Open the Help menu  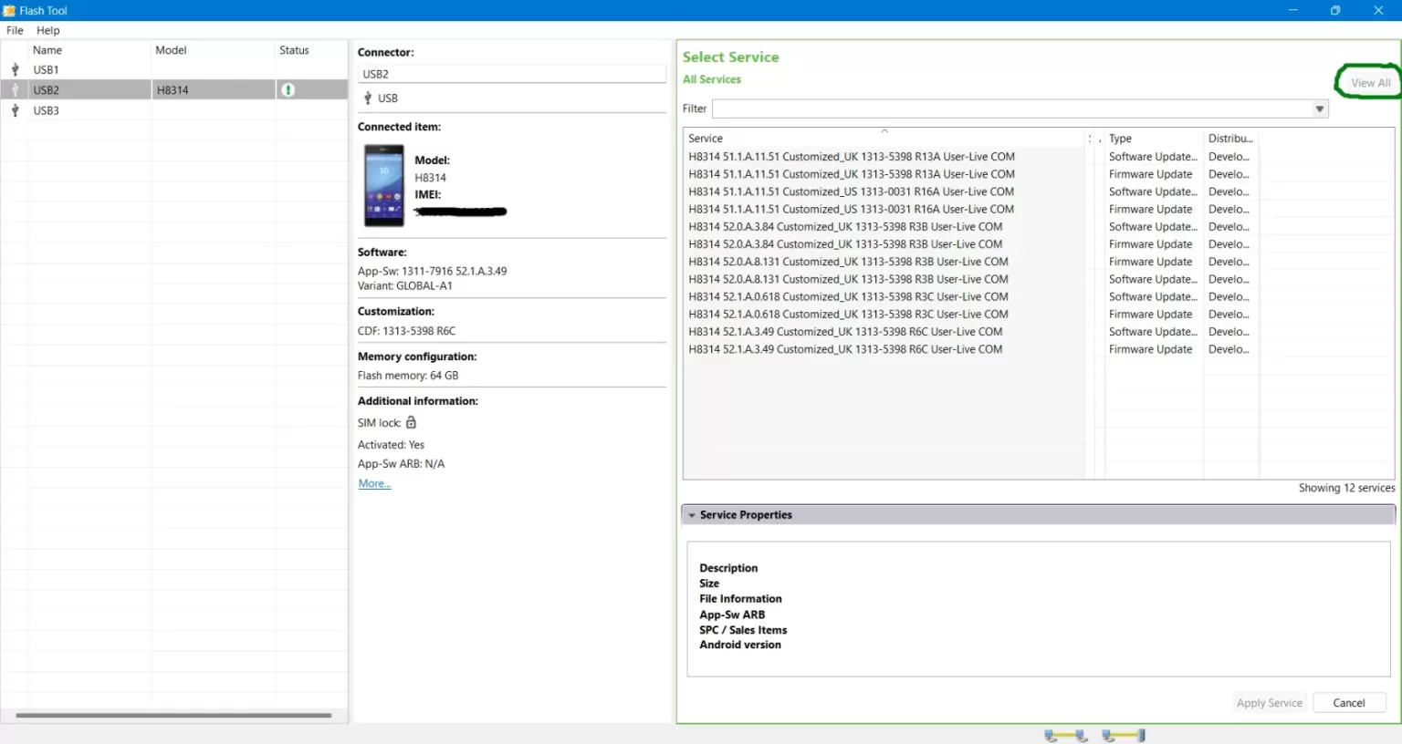click(x=47, y=30)
